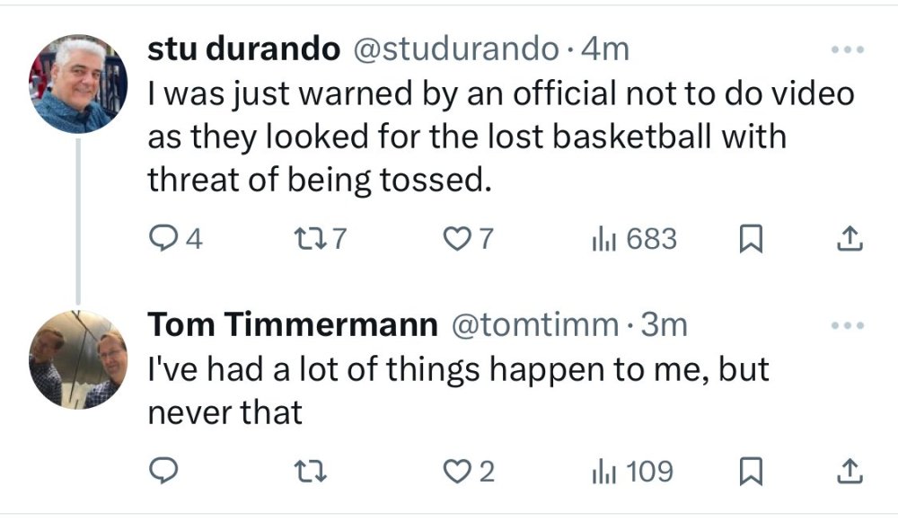
Task: Open the tweet text about lost basketball
Action: [500, 137]
